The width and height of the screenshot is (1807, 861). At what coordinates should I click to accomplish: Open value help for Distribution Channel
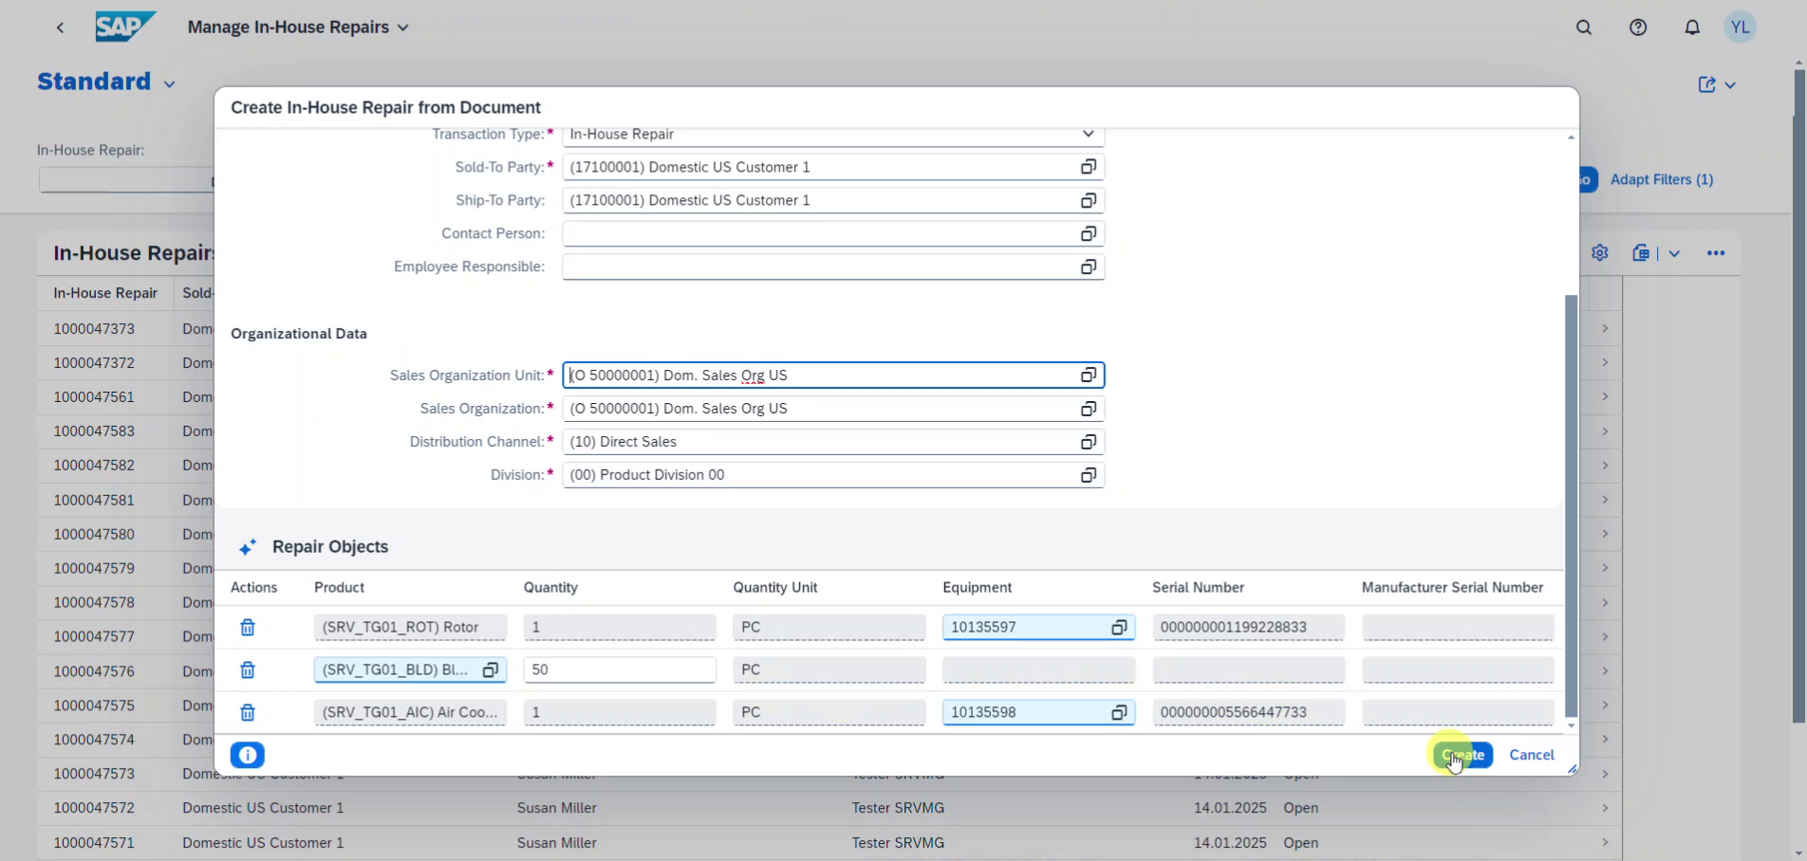1089,442
